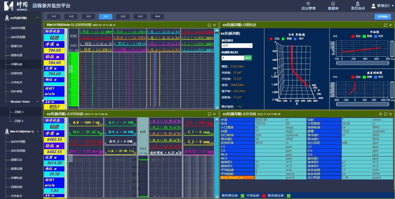The width and height of the screenshot is (395, 199).
Task: Enable the 4×4 layout mode
Action: tap(157, 16)
